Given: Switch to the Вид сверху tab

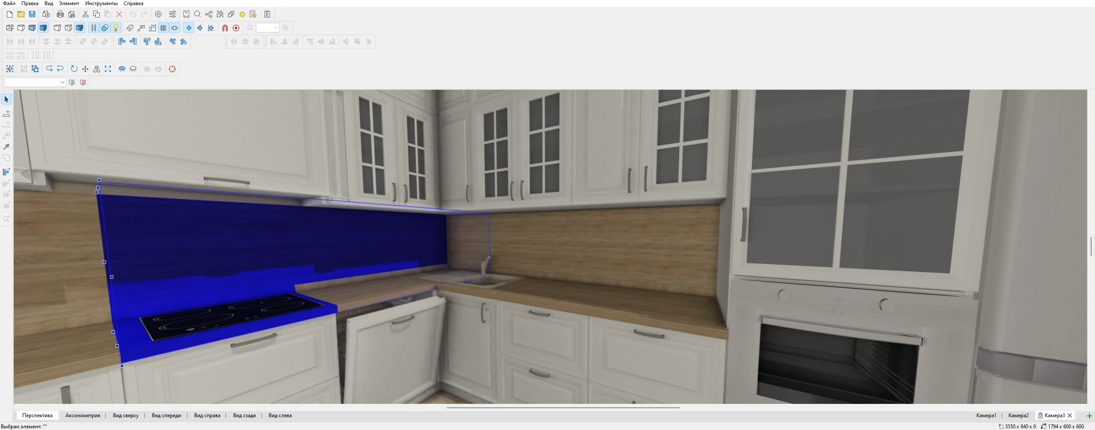Looking at the screenshot, I should pos(126,415).
